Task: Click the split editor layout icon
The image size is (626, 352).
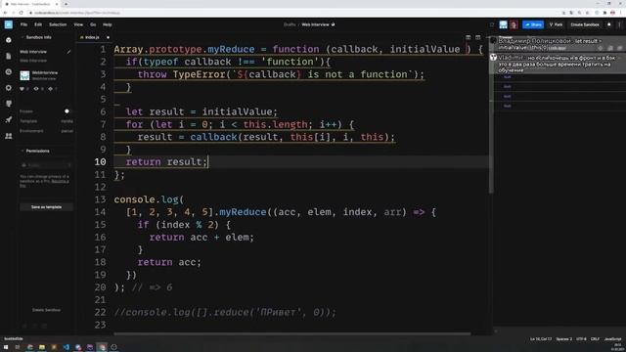Action: point(468,37)
